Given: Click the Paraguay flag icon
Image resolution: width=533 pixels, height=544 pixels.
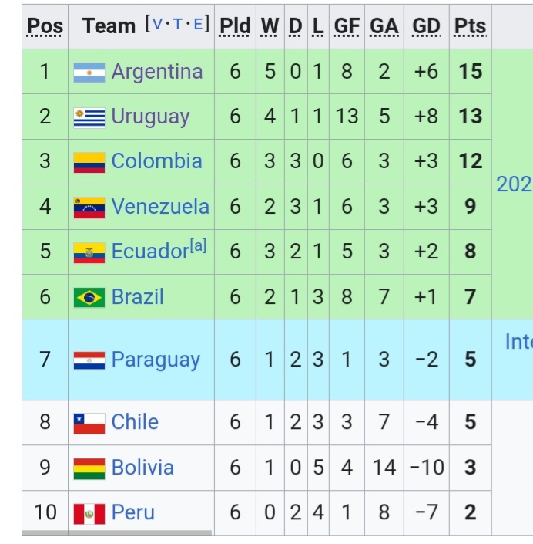Looking at the screenshot, I should pyautogui.click(x=89, y=360).
